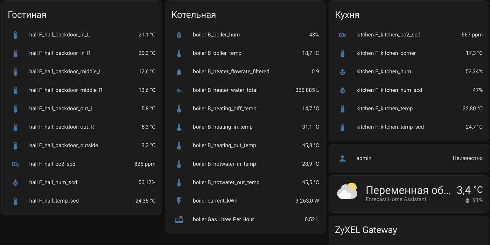Viewport: 490px width, 245px height.
Task: Select the pulse icon next to B_heater_water_total
Action: point(179,90)
